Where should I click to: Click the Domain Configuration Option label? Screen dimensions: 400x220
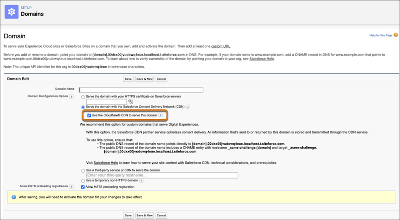click(x=48, y=96)
